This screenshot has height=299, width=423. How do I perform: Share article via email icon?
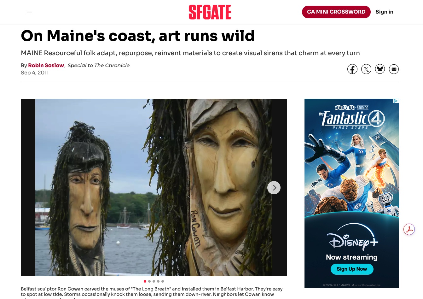(x=394, y=69)
